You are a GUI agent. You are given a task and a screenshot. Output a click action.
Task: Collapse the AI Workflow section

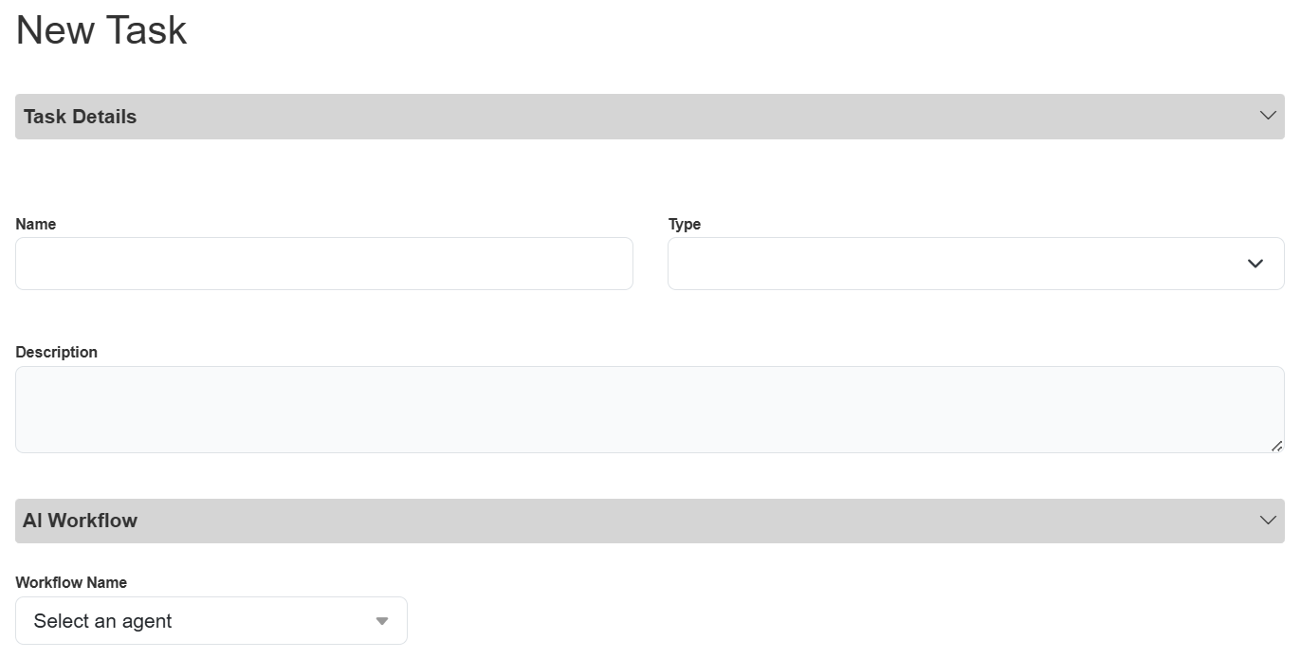pyautogui.click(x=650, y=521)
